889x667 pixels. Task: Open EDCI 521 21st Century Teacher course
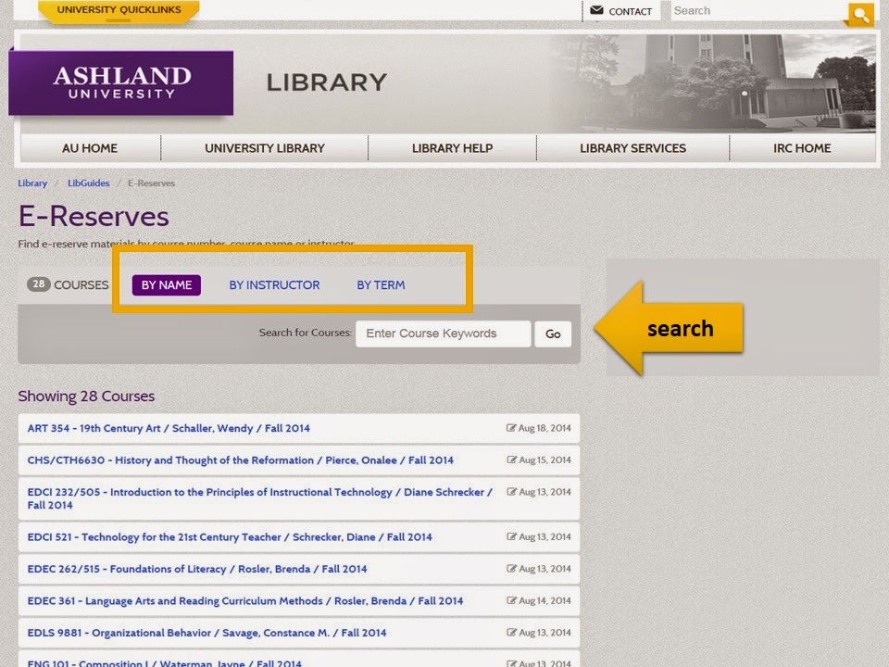tap(230, 537)
